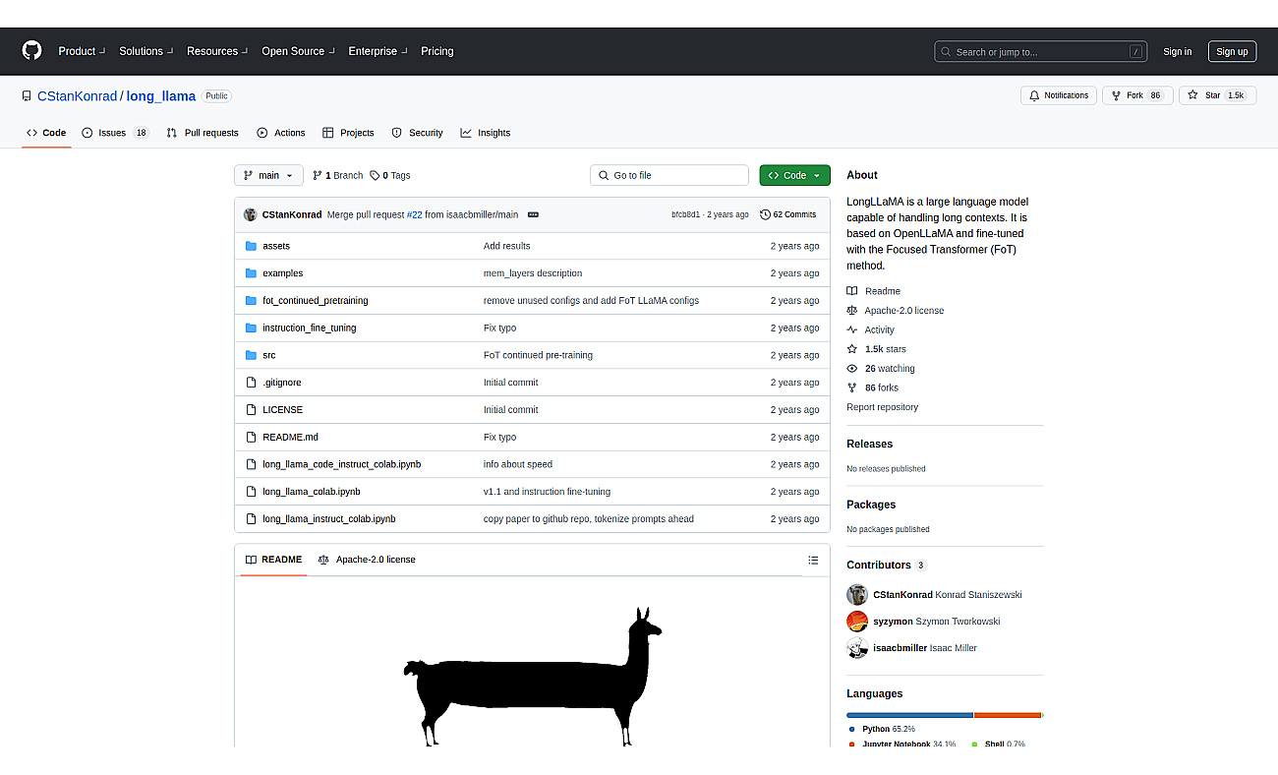Select the Actions tab
Screen dimensions: 1278x775
coord(281,133)
